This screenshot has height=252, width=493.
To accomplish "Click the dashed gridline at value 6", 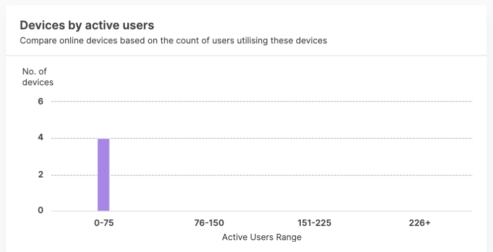I will click(261, 102).
